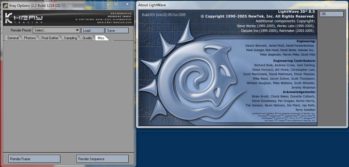Minimize the Kray Options window
The image size is (349, 167).
tap(107, 4)
